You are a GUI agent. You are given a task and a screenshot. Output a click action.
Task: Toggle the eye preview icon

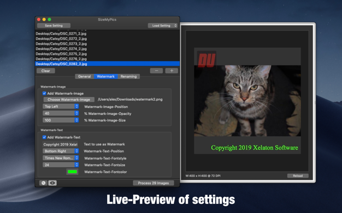click(52, 183)
